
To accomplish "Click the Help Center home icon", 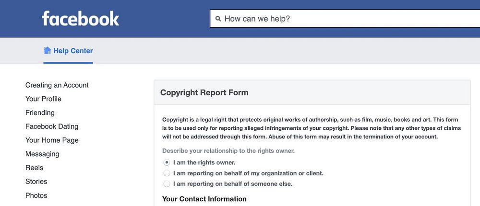I will [47, 50].
